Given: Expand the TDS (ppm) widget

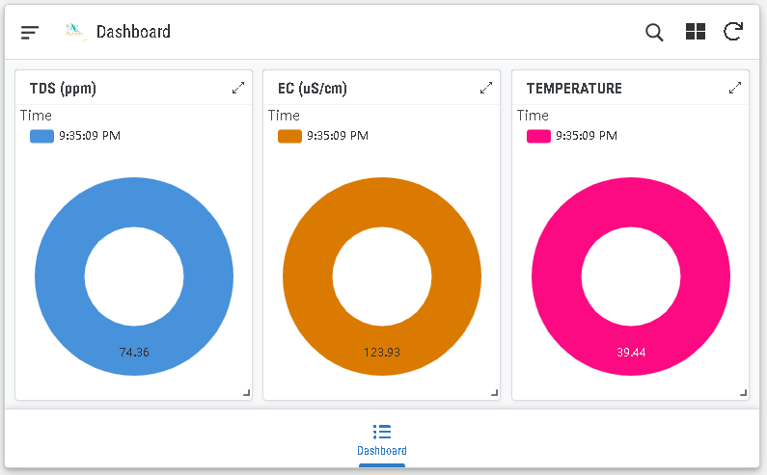Looking at the screenshot, I should pyautogui.click(x=238, y=88).
